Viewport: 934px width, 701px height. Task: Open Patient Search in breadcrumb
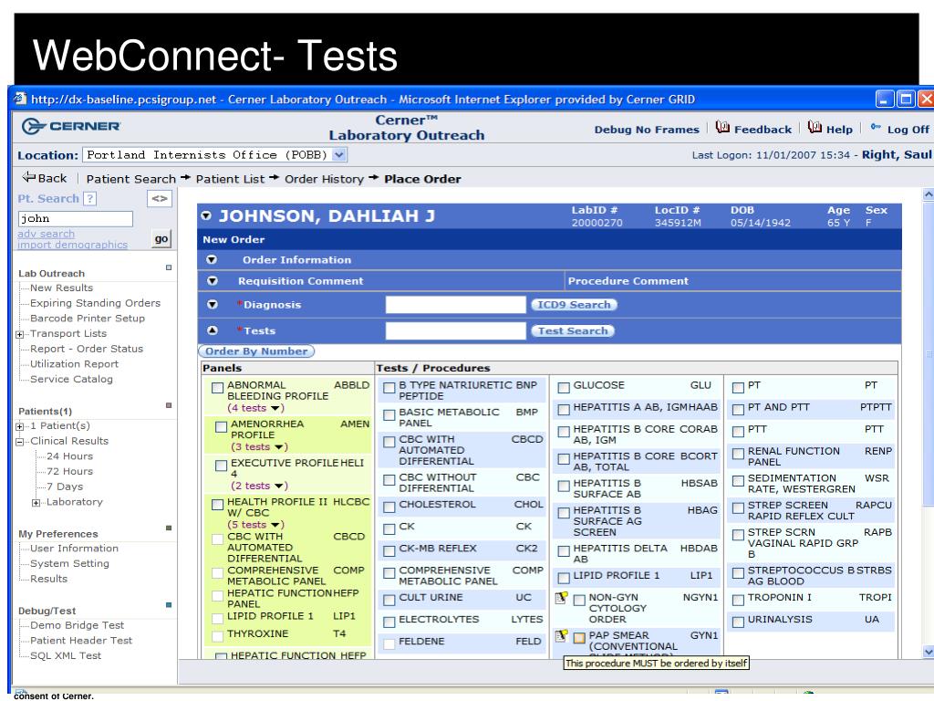pyautogui.click(x=131, y=179)
